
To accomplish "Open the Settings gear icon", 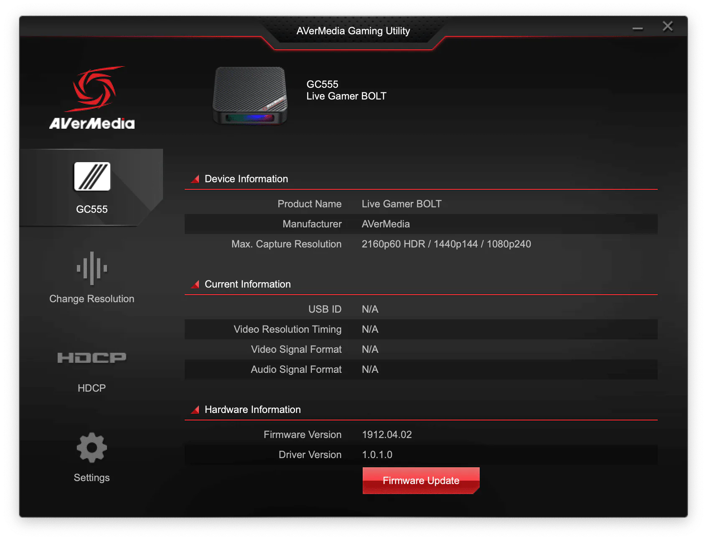I will [92, 448].
